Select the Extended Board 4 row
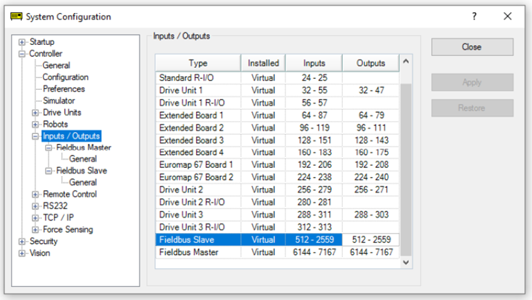This screenshot has height=300, width=532. tap(277, 152)
